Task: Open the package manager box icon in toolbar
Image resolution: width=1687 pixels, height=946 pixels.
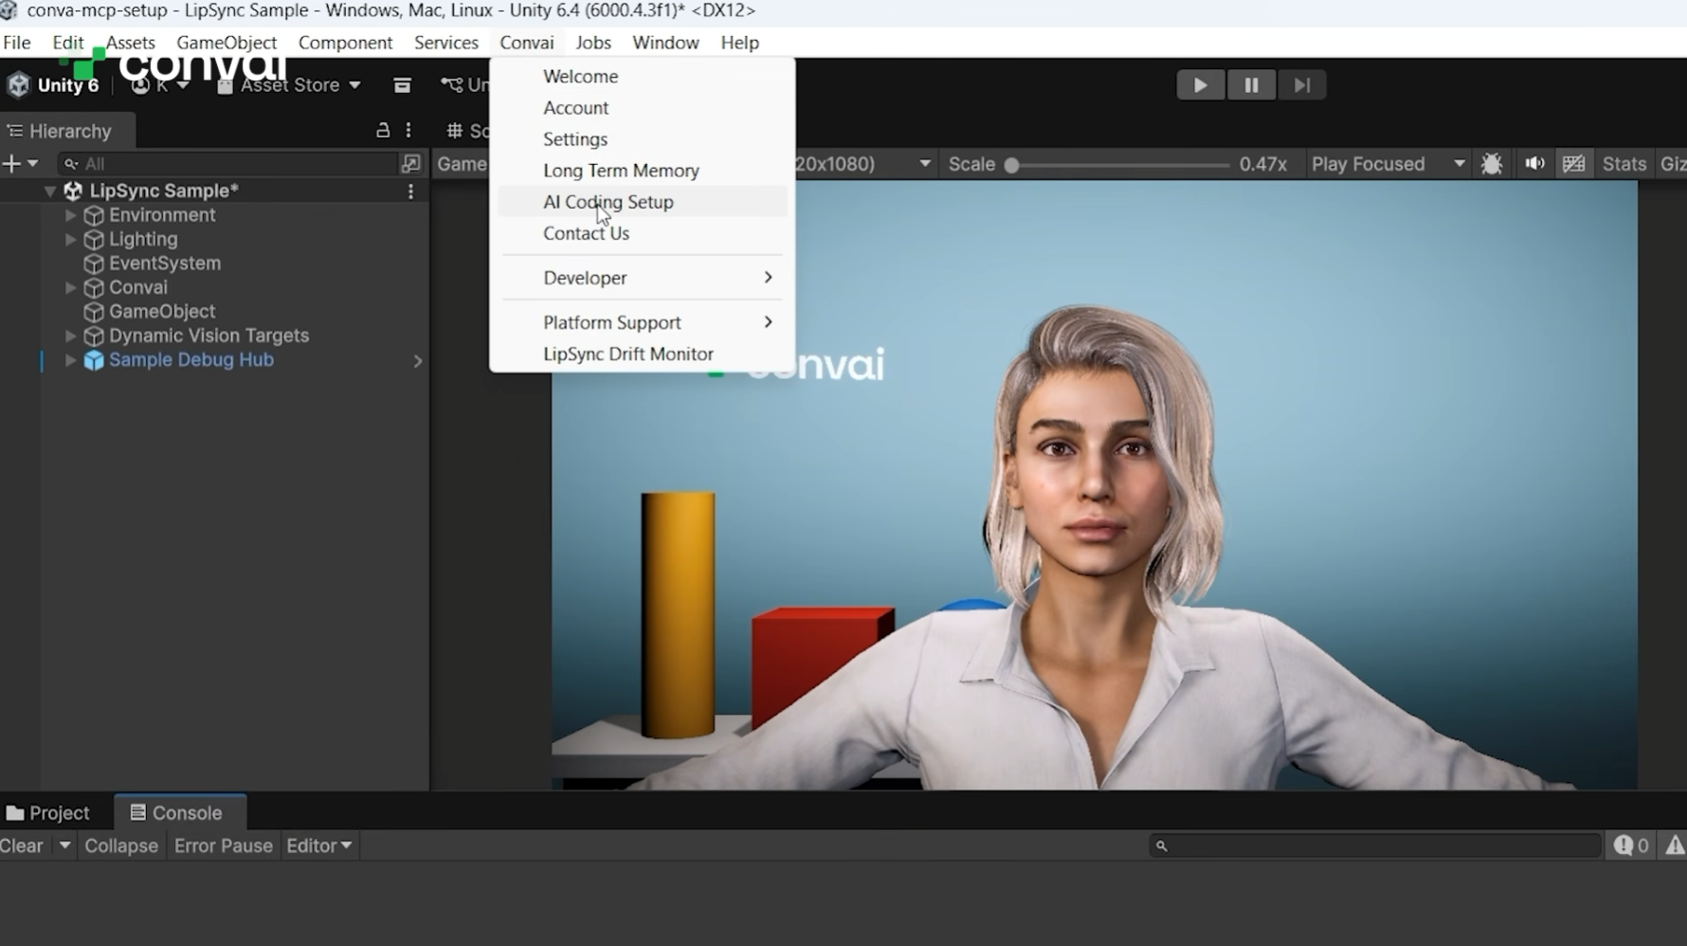Action: point(402,85)
